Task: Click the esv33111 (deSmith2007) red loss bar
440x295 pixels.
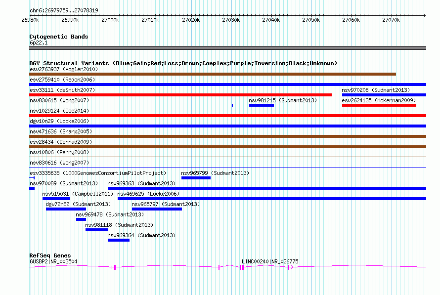Action: pyautogui.click(x=180, y=95)
